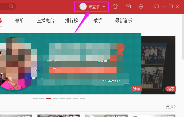Maximize the music player window
Image resolution: width=184 pixels, height=117 pixels.
click(171, 6)
